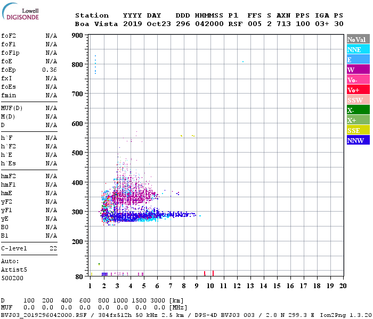Click the fxI parameter label
This screenshot has height=319, width=373.
6,78
